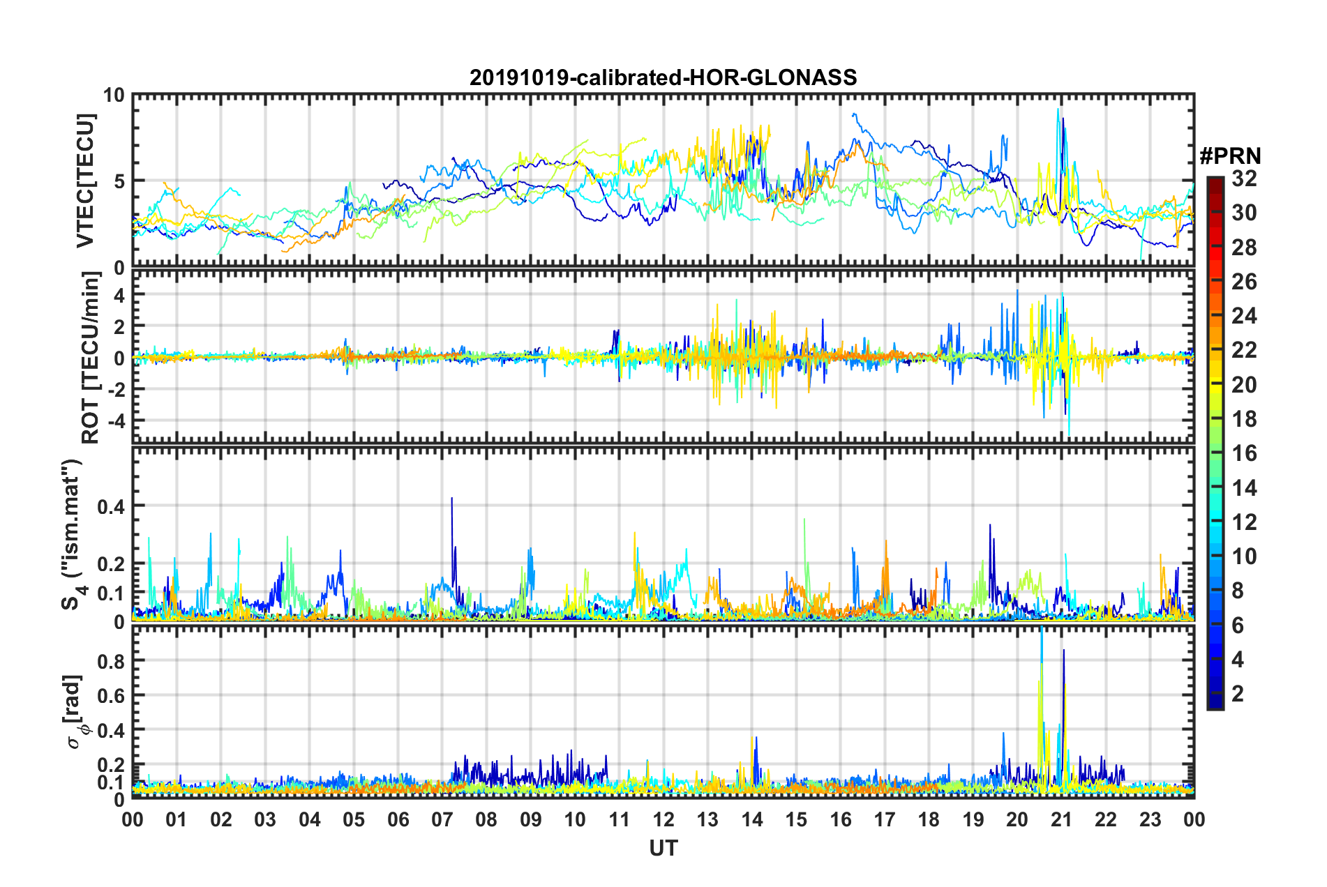Click x-axis tick label 18
1327x887 pixels.
click(x=929, y=819)
